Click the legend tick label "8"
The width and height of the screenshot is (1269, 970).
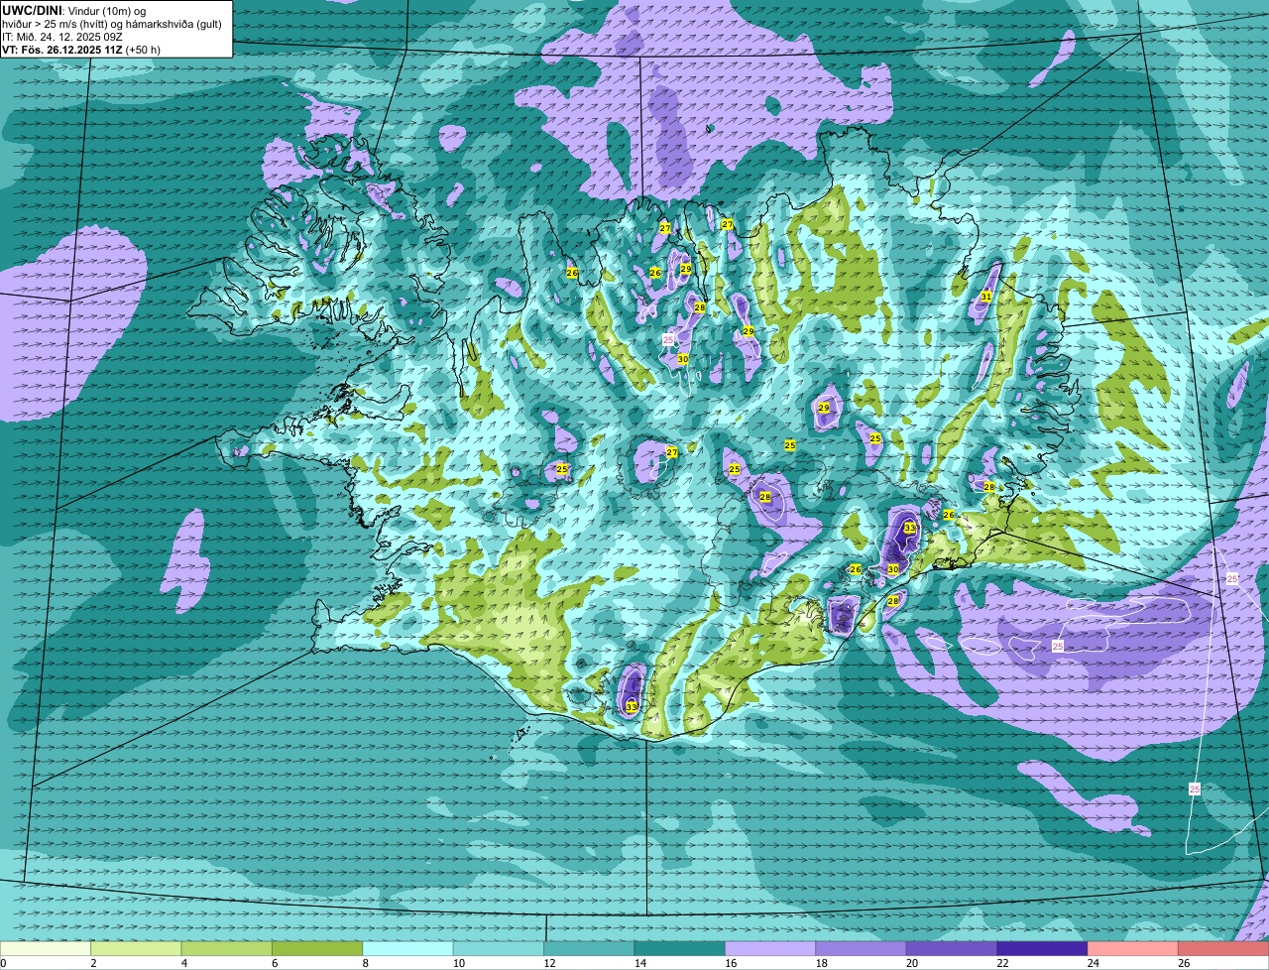click(365, 963)
